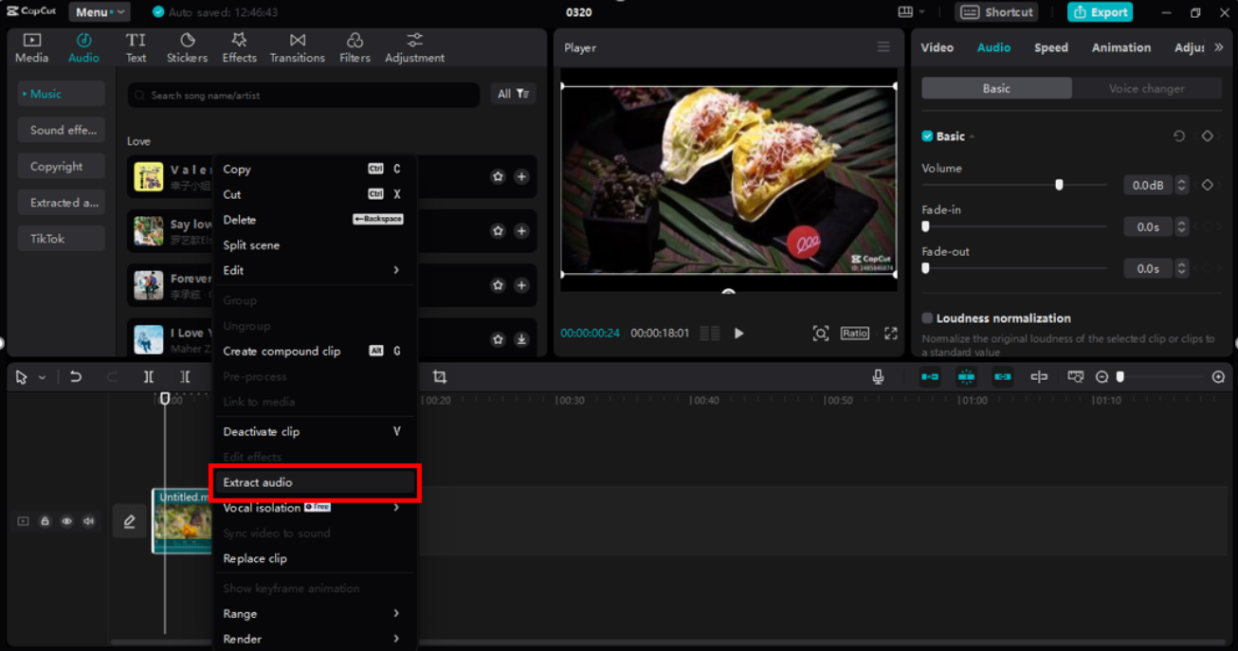Favorite the Valentine song with star
Screen dimensions: 1238x651
[x=498, y=176]
